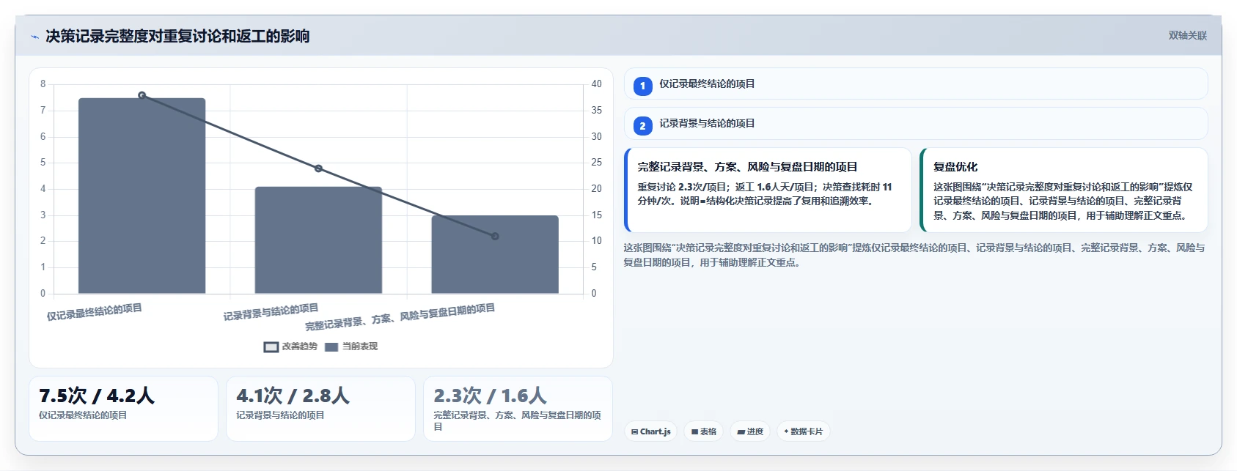This screenshot has width=1237, height=471.
Task: Toggle the 当前表现 legend entry
Action: tap(351, 346)
